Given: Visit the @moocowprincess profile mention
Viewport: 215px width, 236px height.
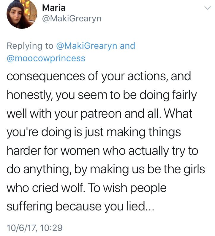Looking at the screenshot, I should [46, 58].
